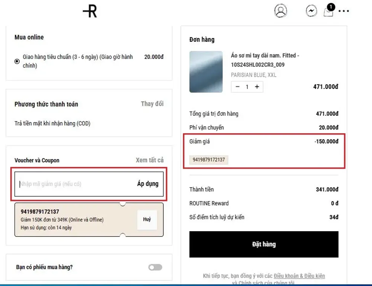Click the shipping fee 20.000đ in Mua online
This screenshot has width=372, height=286.
pos(154,57)
